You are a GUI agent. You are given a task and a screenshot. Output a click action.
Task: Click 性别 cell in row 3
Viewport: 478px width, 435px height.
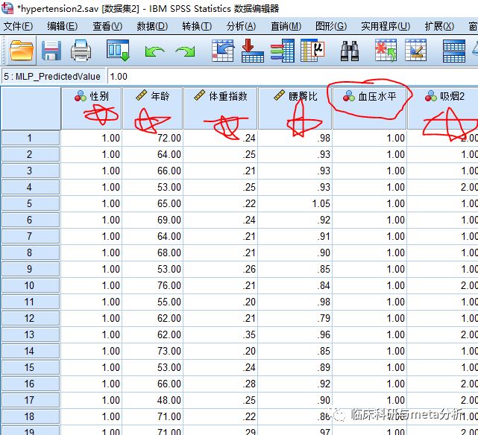(x=92, y=171)
